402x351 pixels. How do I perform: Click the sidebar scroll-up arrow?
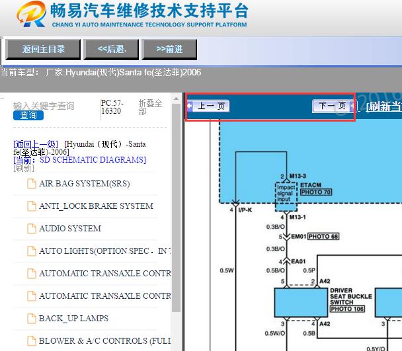pyautogui.click(x=176, y=98)
